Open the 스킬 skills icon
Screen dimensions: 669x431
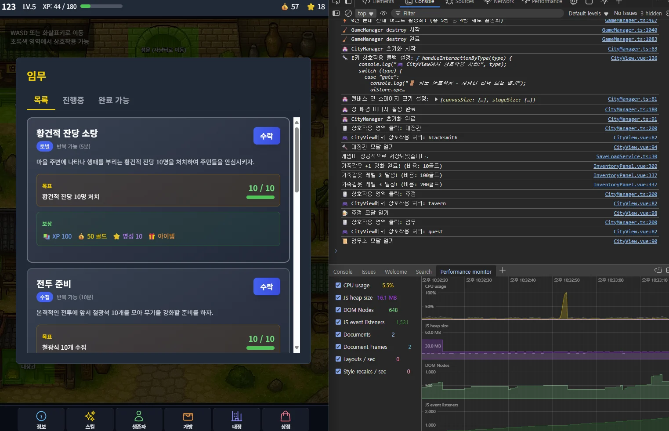90,416
